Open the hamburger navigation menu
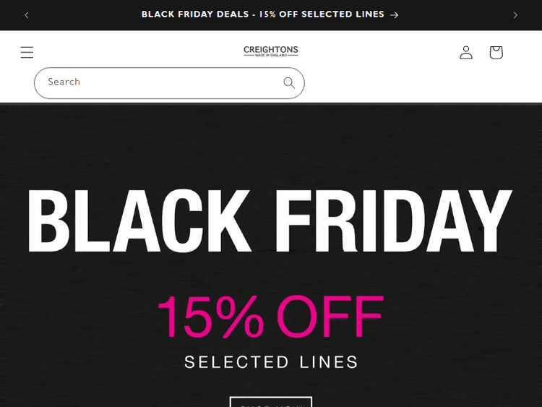This screenshot has height=407, width=542. (x=27, y=52)
